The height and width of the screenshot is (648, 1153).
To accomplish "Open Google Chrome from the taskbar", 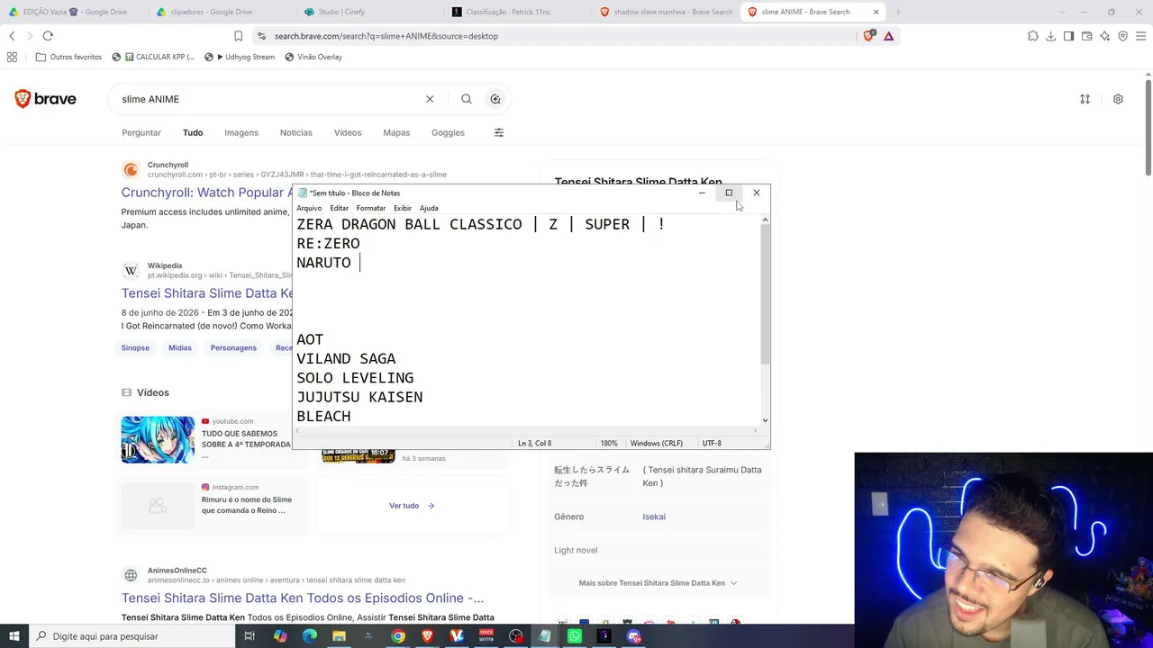I will [398, 636].
